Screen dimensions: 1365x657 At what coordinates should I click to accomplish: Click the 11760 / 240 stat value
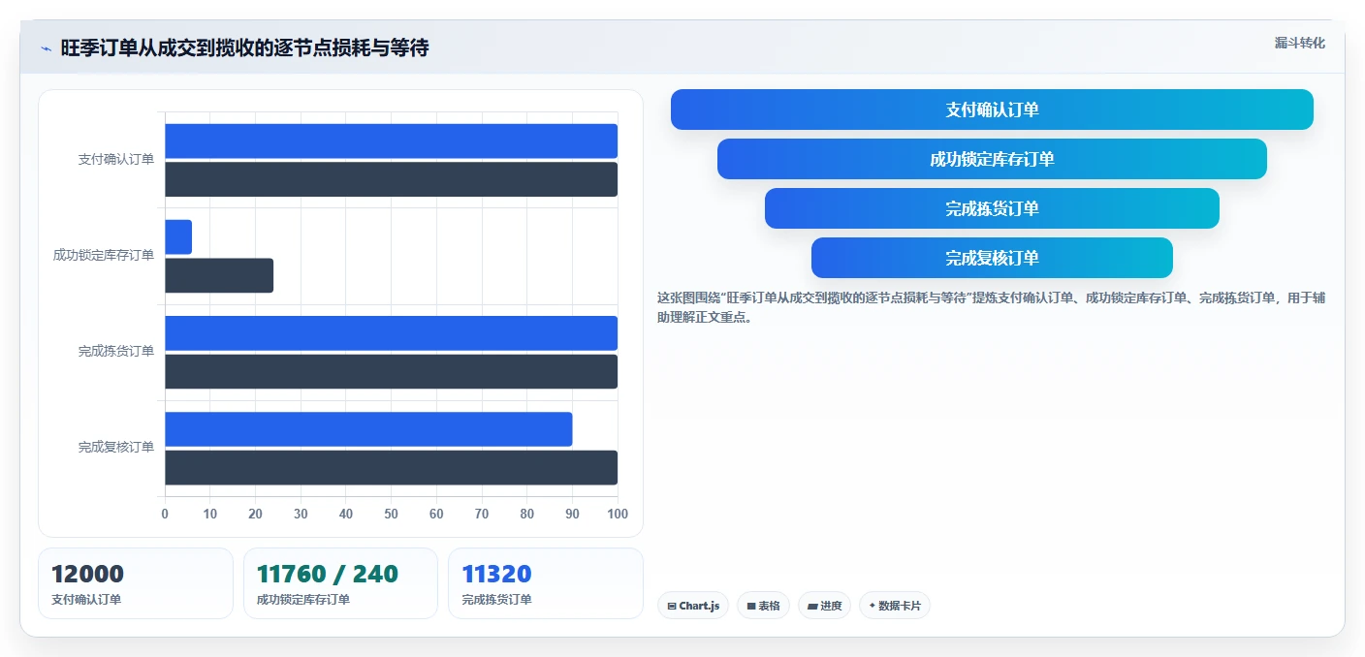tap(328, 574)
